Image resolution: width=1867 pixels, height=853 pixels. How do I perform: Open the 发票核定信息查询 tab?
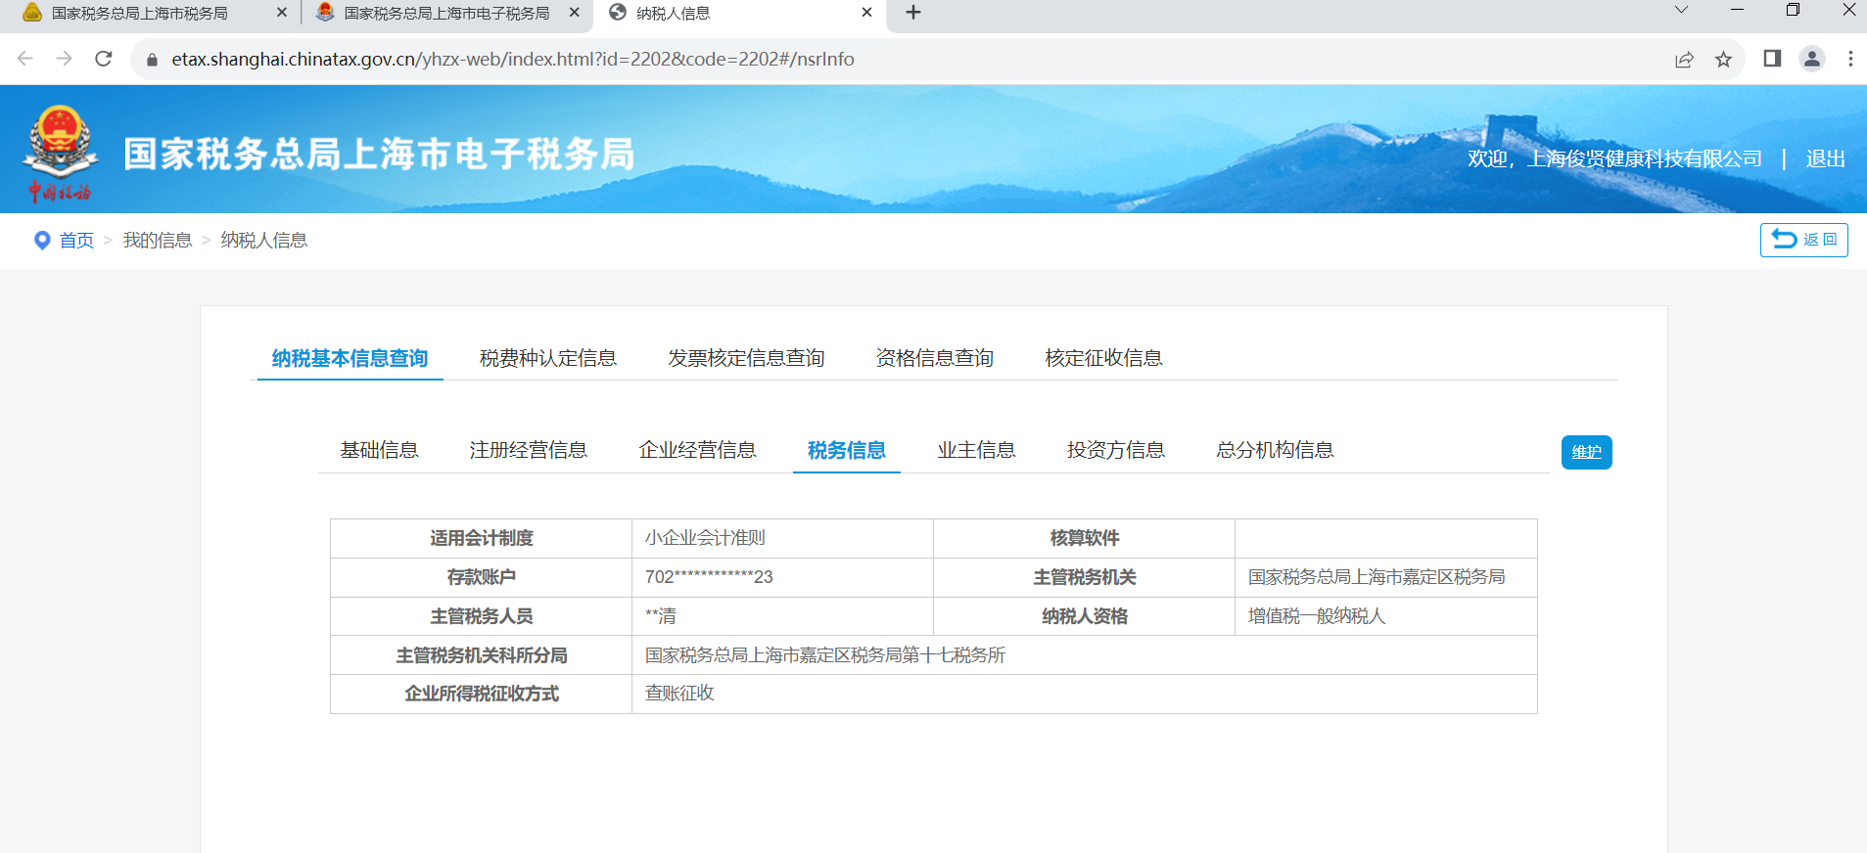tap(746, 358)
